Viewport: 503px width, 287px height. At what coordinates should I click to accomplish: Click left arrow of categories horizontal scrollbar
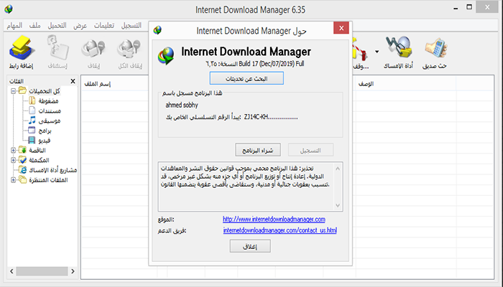tap(12, 271)
